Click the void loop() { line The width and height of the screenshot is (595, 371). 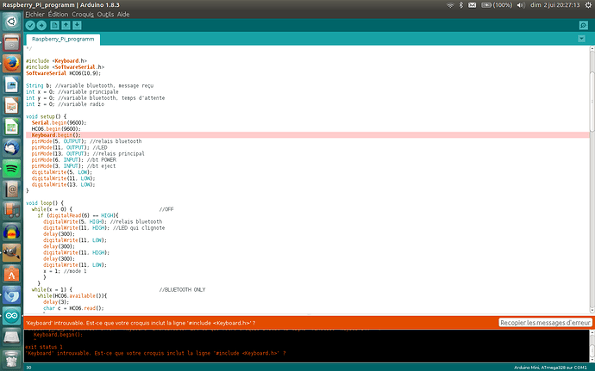[44, 203]
